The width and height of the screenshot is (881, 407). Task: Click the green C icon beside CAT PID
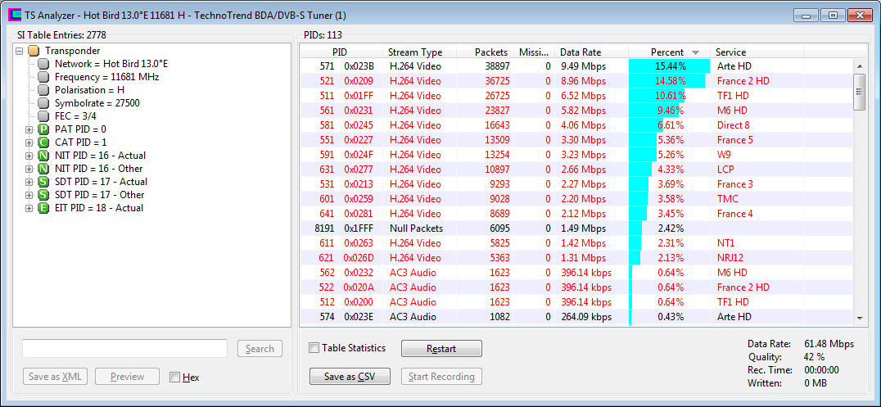pyautogui.click(x=44, y=142)
